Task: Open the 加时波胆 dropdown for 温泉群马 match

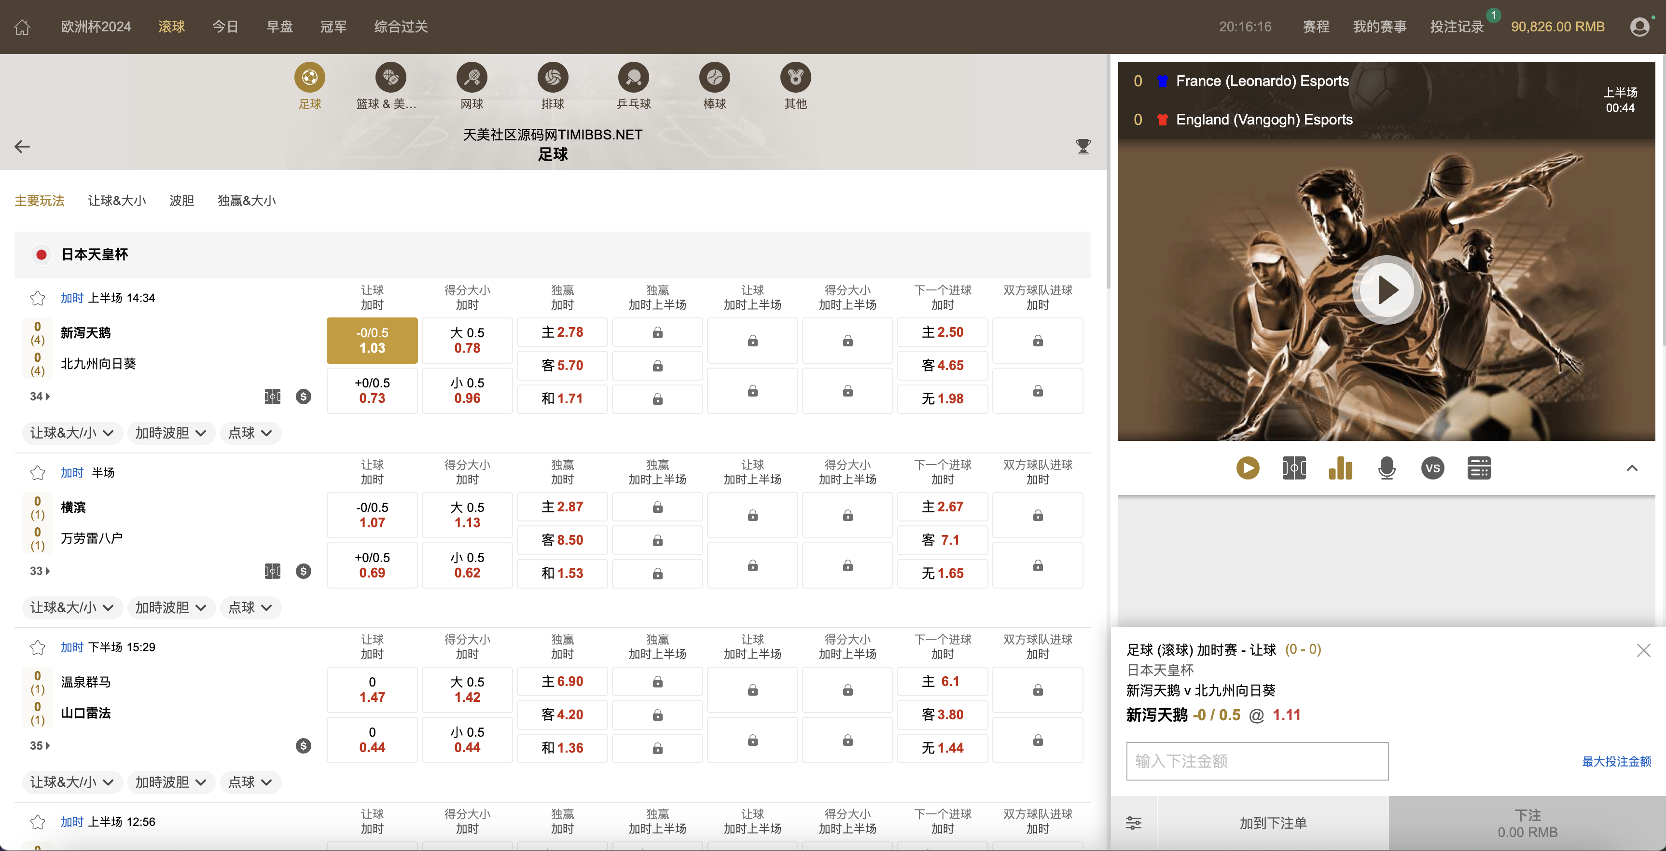Action: tap(171, 782)
